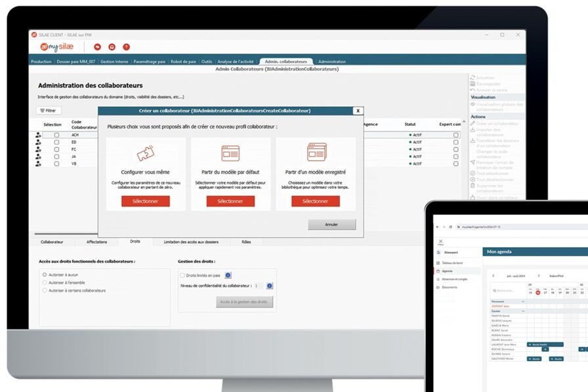This screenshot has height=392, width=588.
Task: Click the info icon beside Niveau de confidentialité
Action: (x=269, y=286)
